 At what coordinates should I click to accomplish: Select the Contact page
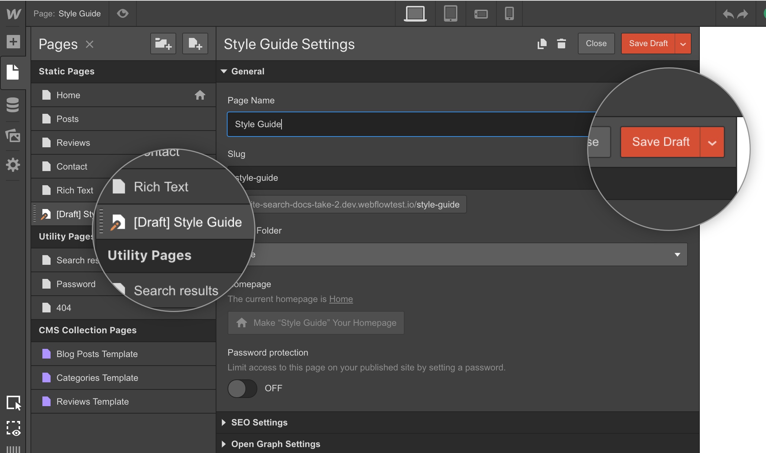pos(72,167)
